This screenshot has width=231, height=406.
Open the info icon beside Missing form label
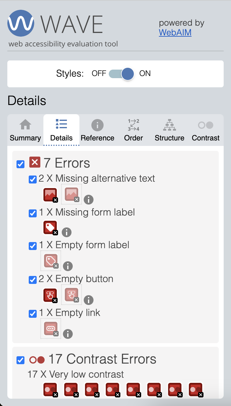[67, 232]
